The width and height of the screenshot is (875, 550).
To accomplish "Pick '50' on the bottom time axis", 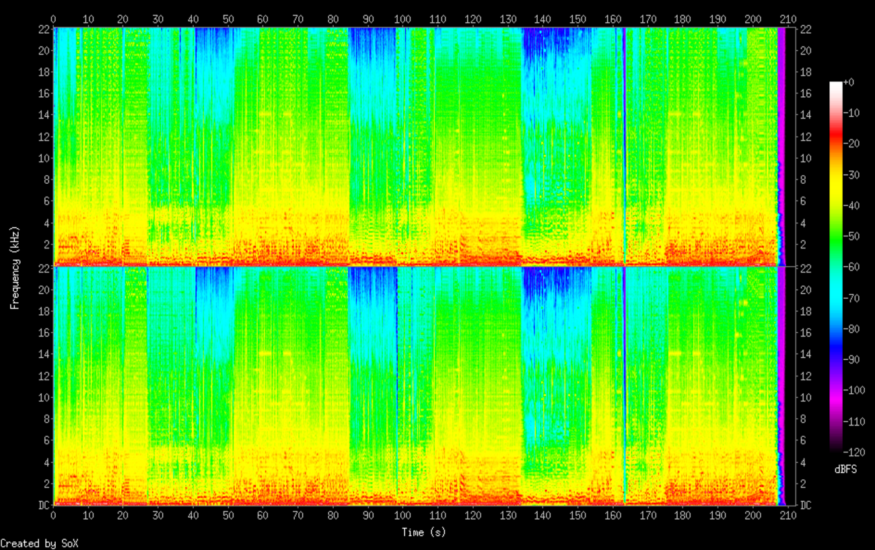I will point(228,516).
